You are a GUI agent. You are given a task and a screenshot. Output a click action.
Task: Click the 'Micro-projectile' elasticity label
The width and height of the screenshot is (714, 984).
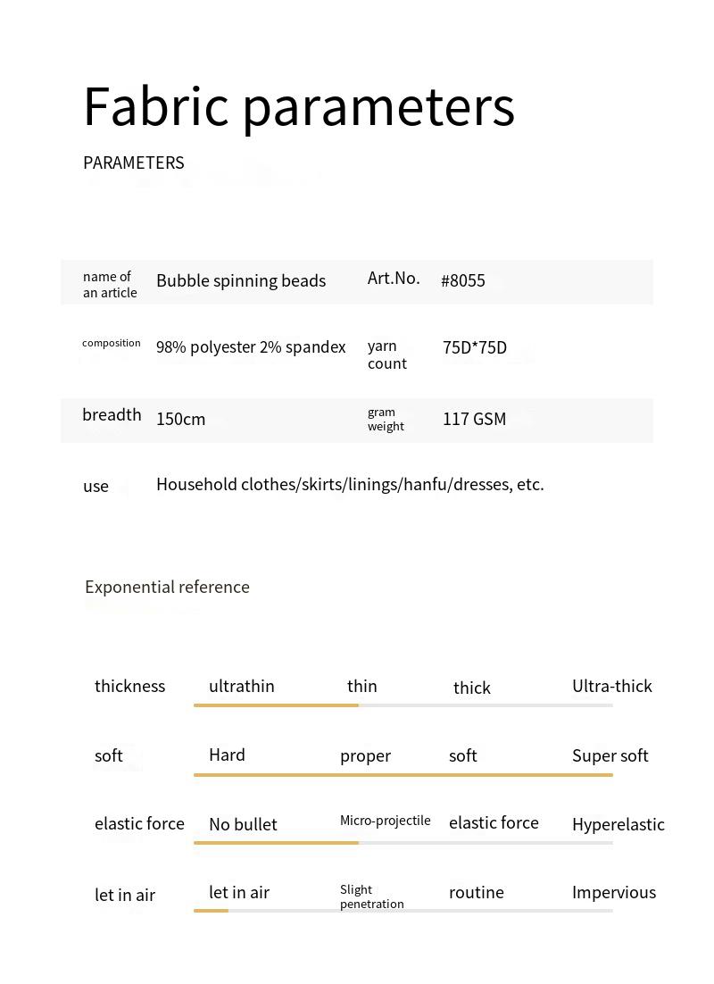386,821
